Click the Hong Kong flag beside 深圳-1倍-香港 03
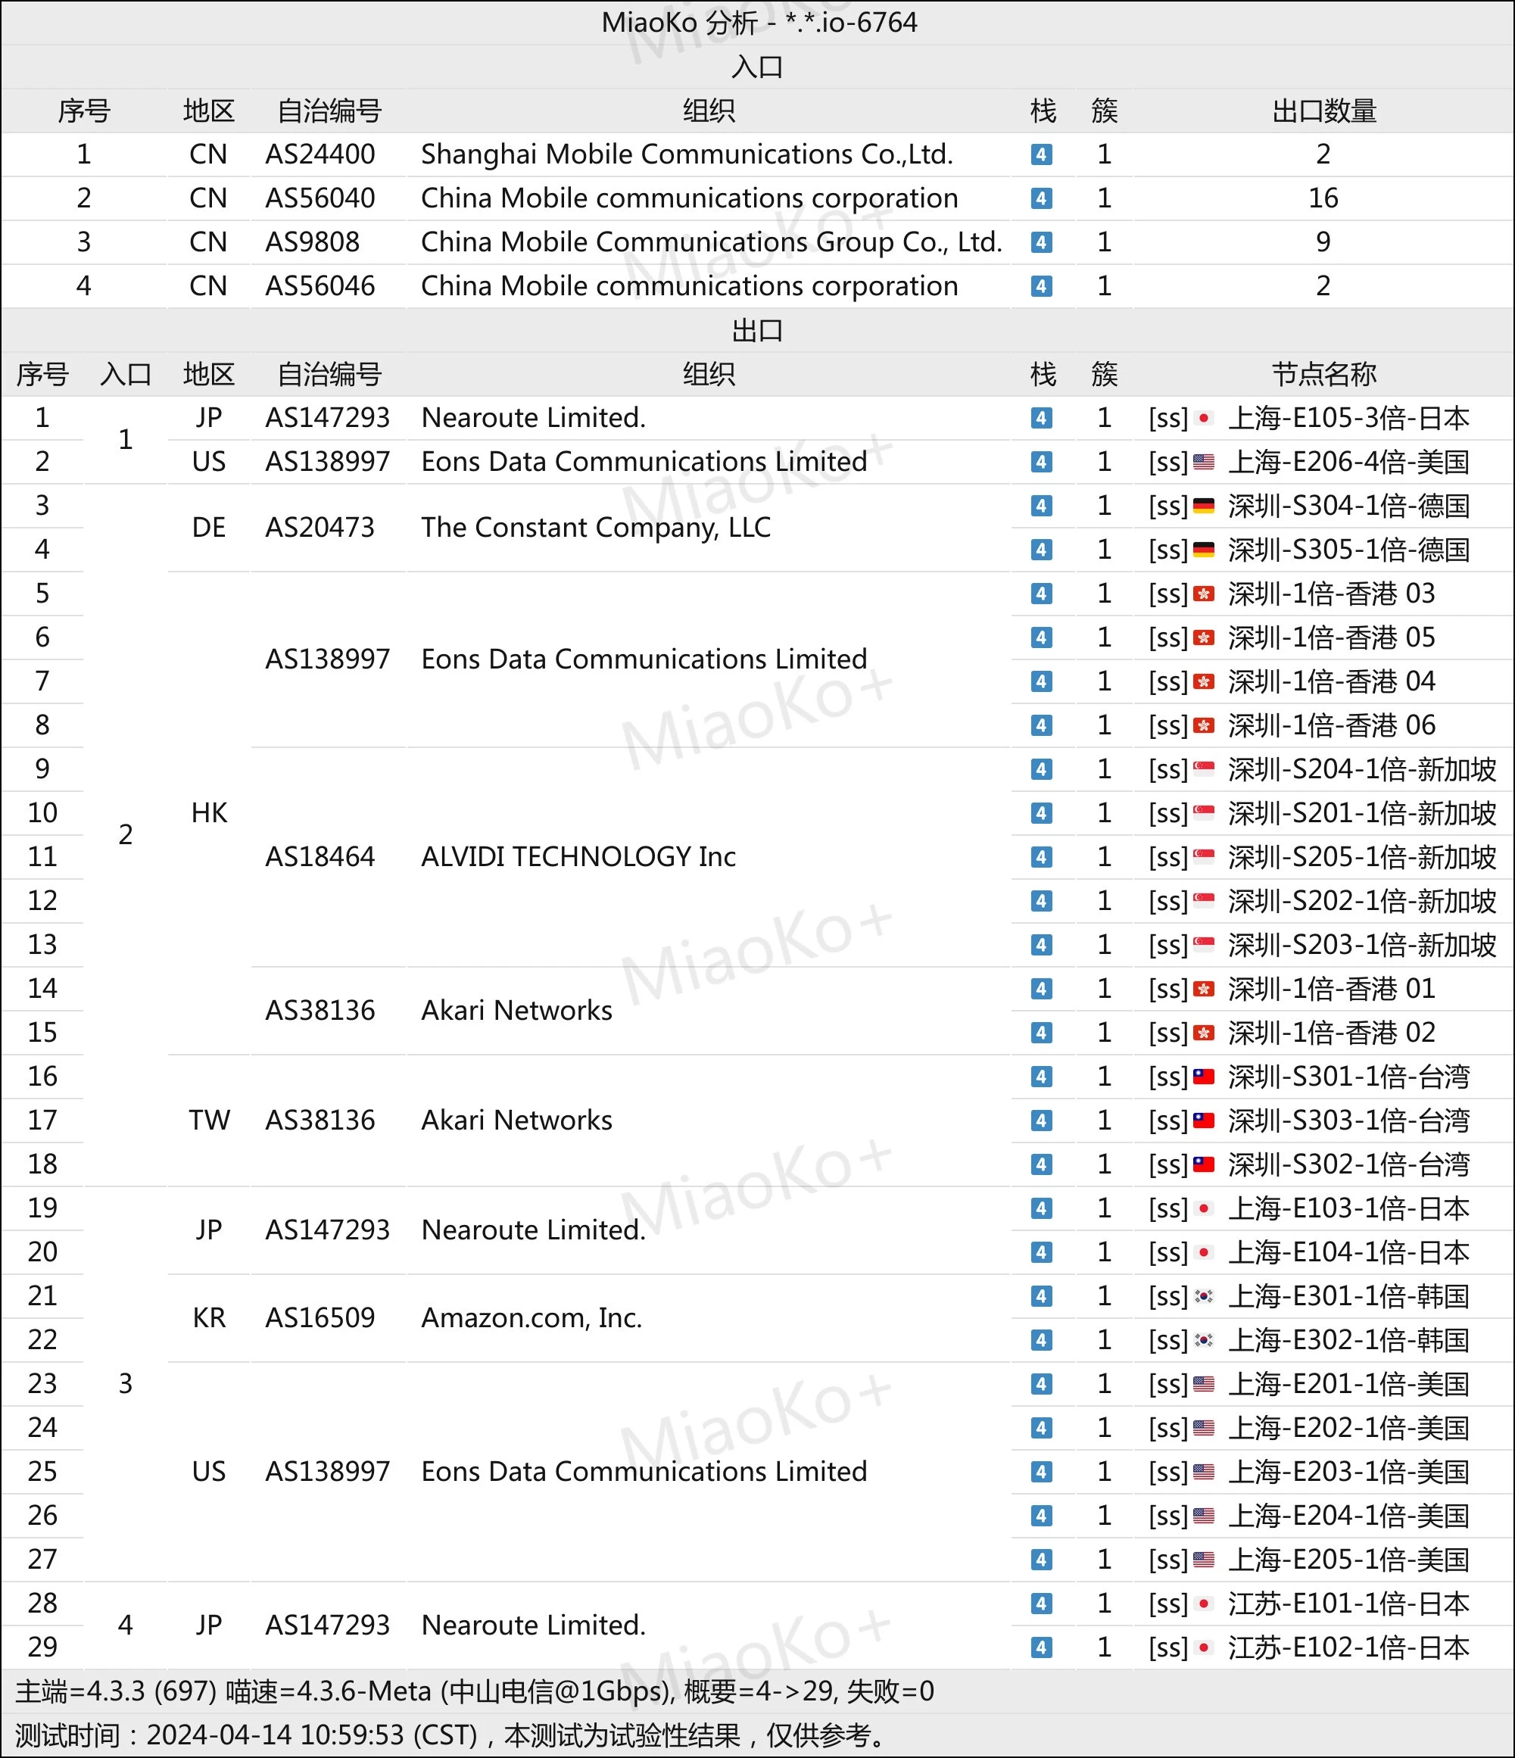 [x=1203, y=594]
